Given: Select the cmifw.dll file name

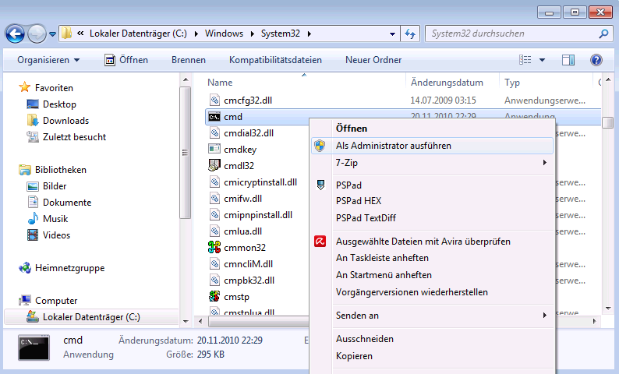Looking at the screenshot, I should click(242, 199).
